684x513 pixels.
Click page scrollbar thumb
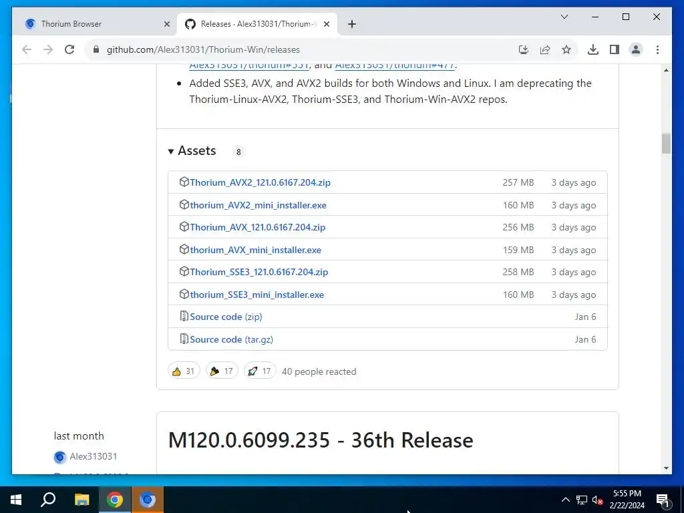(666, 144)
